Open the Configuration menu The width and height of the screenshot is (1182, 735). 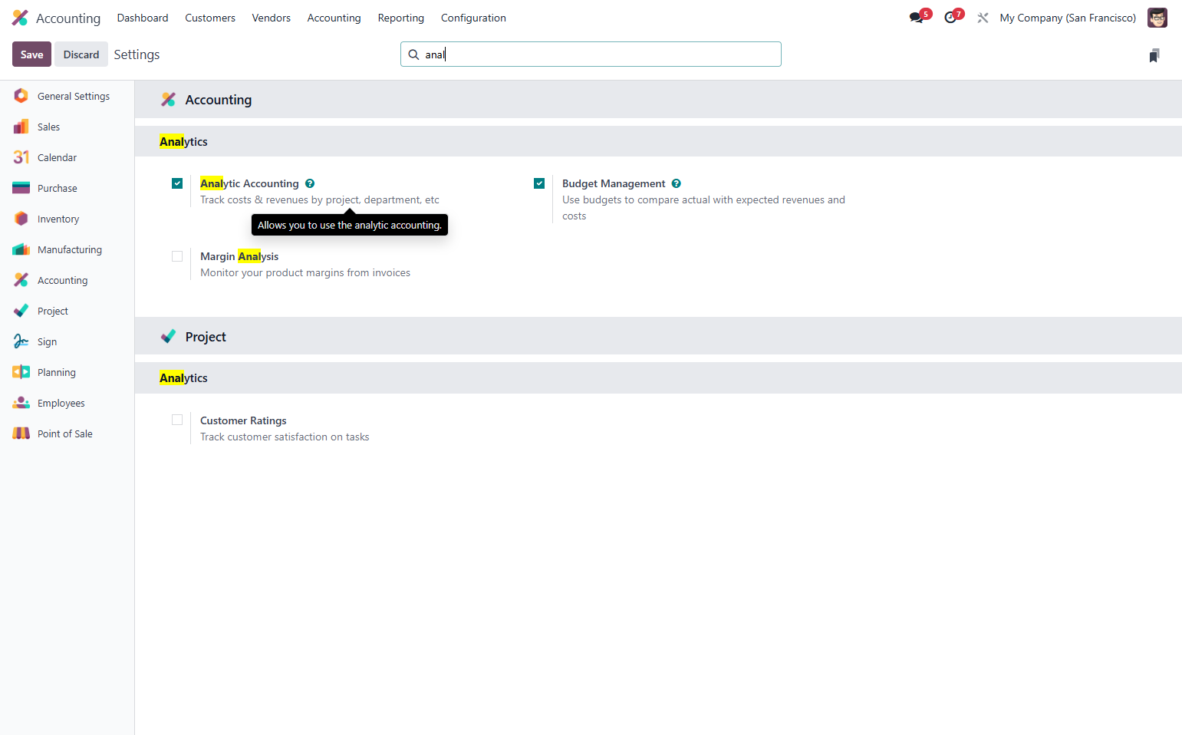[473, 18]
